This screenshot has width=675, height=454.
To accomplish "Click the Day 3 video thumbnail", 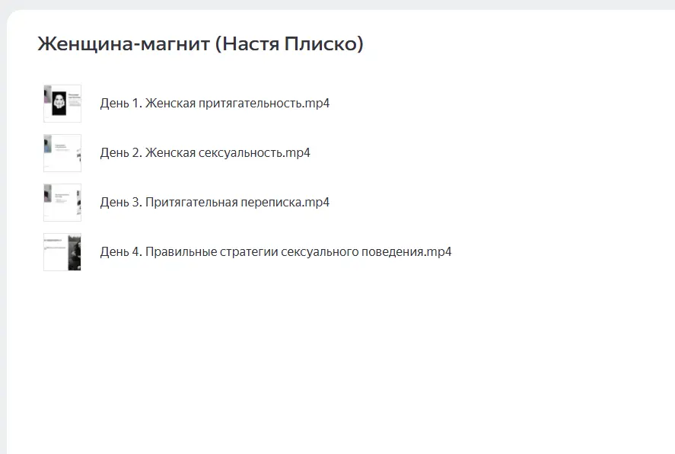I will [62, 203].
